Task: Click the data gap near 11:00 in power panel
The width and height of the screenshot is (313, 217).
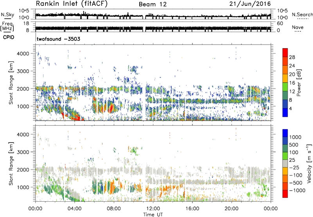Action: point(144,83)
